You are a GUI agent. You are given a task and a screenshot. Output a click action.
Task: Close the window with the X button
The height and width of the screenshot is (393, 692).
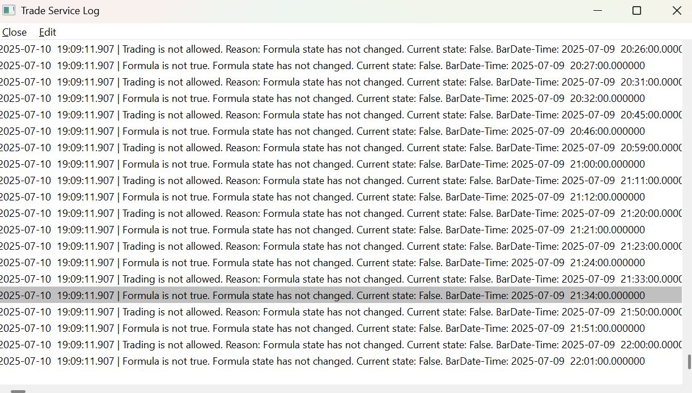point(677,11)
